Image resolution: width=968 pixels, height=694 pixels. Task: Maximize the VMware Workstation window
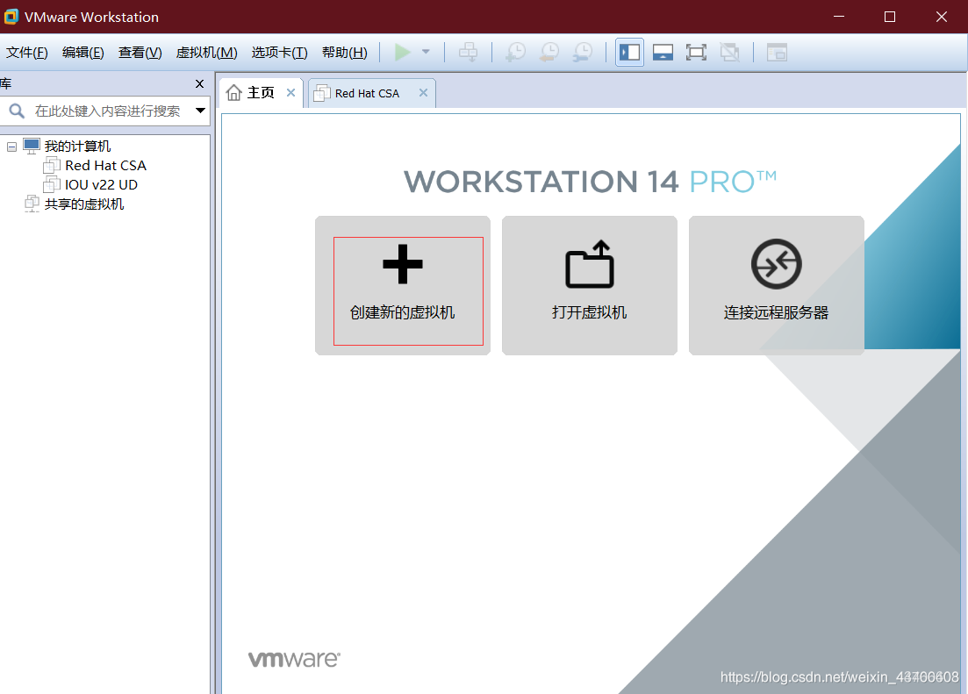pos(890,17)
